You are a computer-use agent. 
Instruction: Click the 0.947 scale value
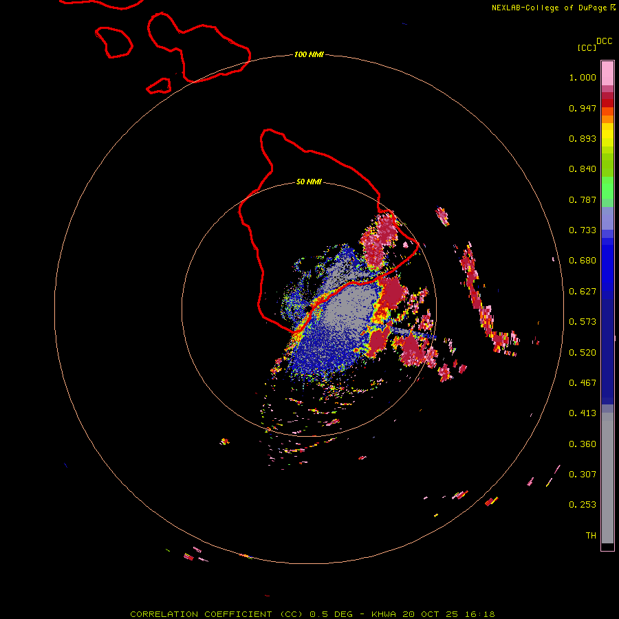[583, 108]
